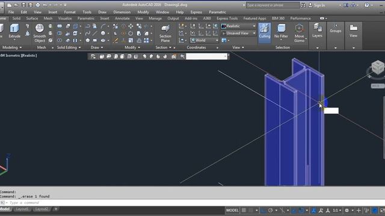Switch to Layout1 tab
The height and width of the screenshot is (216, 385).
pos(22,209)
